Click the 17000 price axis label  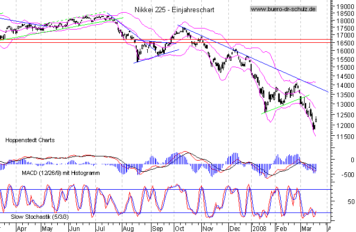345,35
